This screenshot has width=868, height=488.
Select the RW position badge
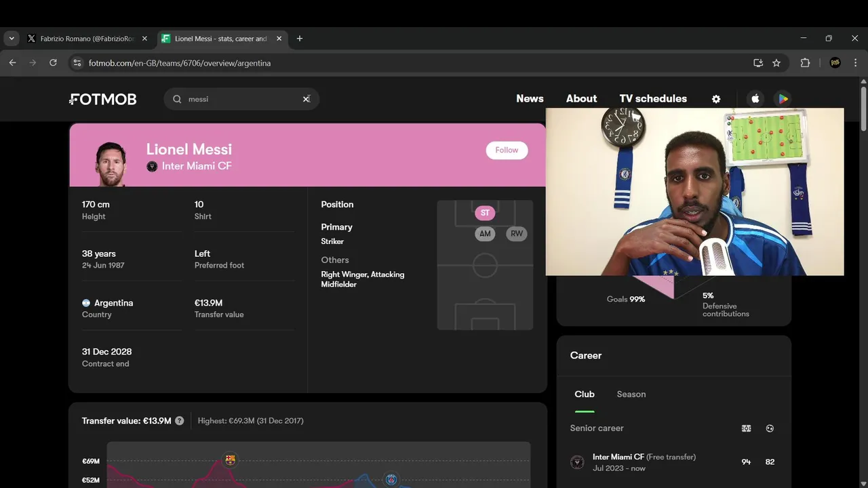(517, 234)
